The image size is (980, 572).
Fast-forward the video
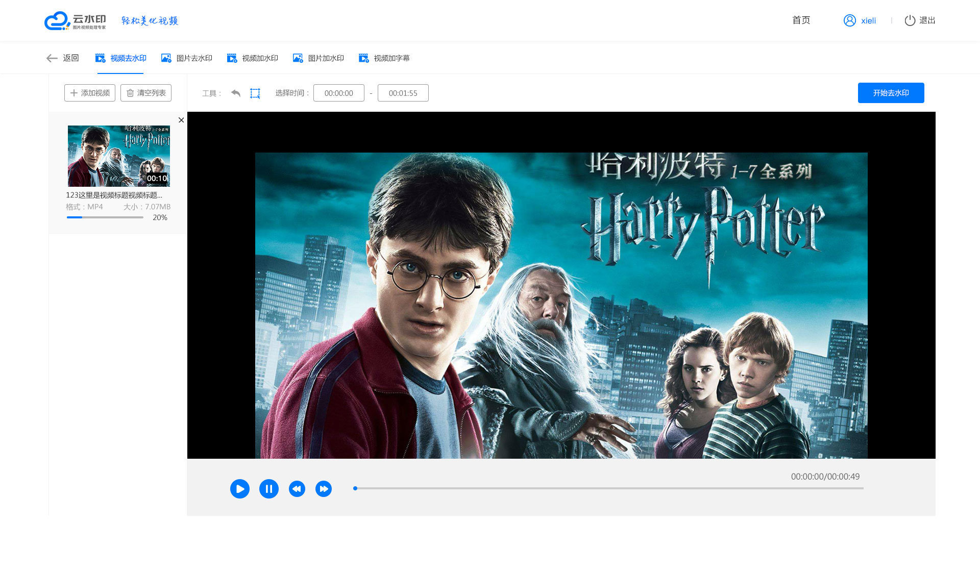point(324,489)
